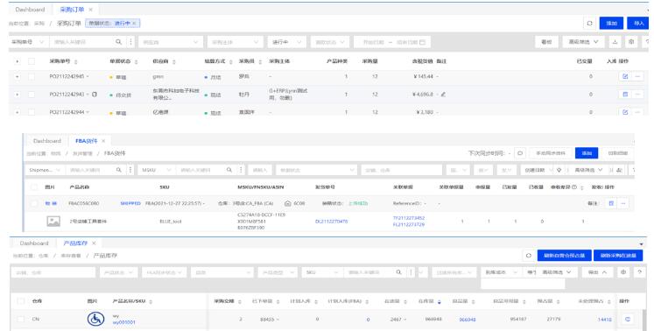Expand the row for order PO2112242943
The height and width of the screenshot is (331, 654).
point(18,95)
